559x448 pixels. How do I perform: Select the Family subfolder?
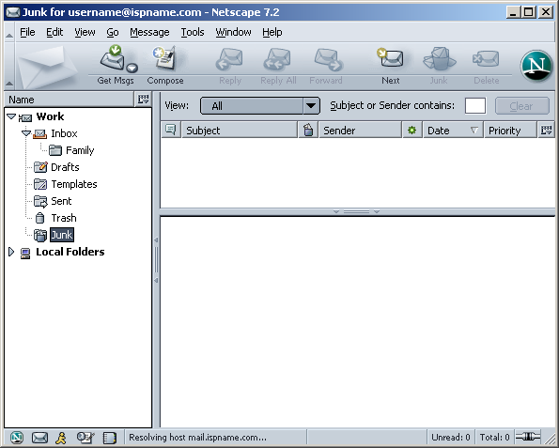80,150
